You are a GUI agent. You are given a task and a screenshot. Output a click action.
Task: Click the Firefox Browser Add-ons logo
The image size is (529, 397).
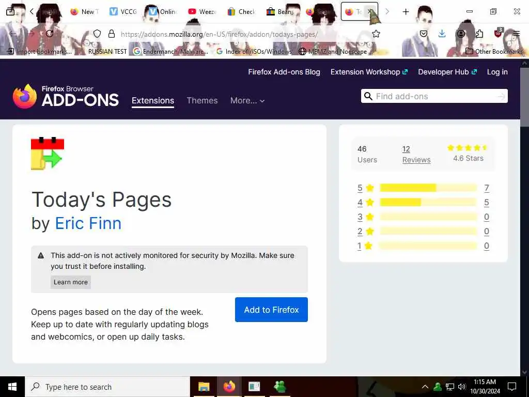(x=66, y=96)
